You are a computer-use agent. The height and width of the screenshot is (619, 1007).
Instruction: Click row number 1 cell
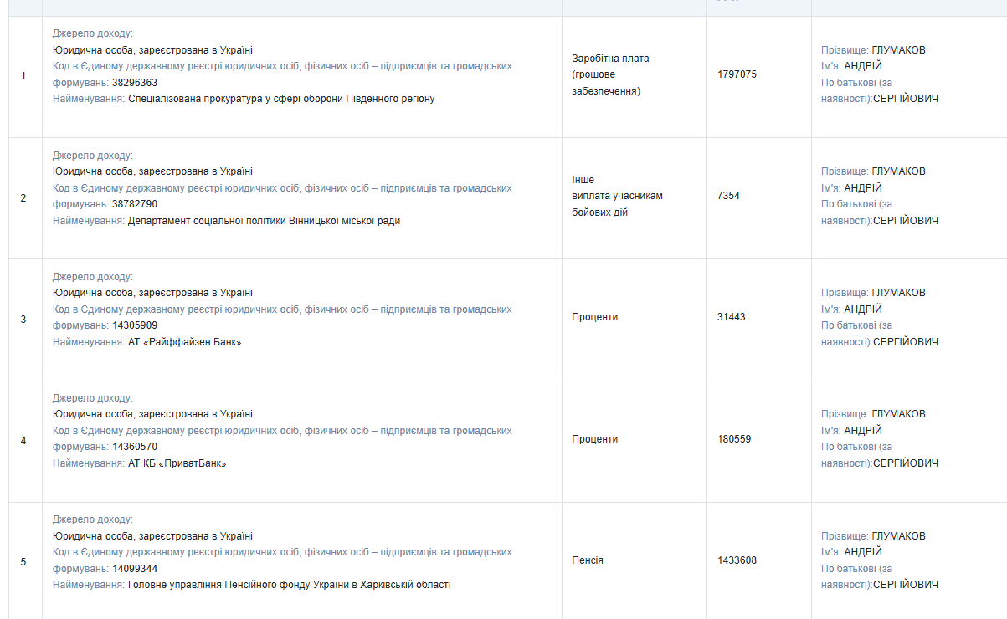23,76
